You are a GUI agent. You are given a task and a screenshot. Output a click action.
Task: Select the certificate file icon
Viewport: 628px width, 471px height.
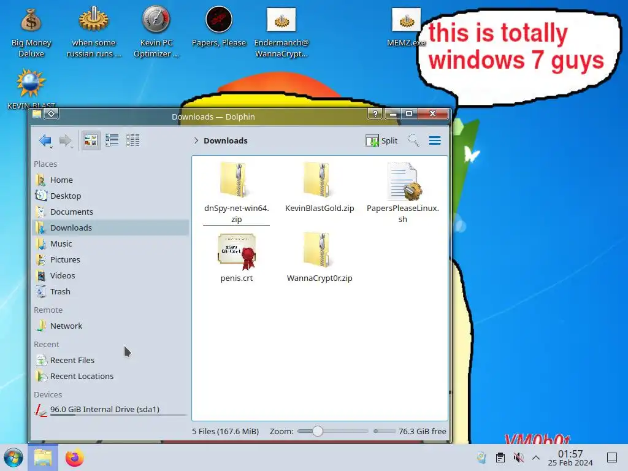237,251
